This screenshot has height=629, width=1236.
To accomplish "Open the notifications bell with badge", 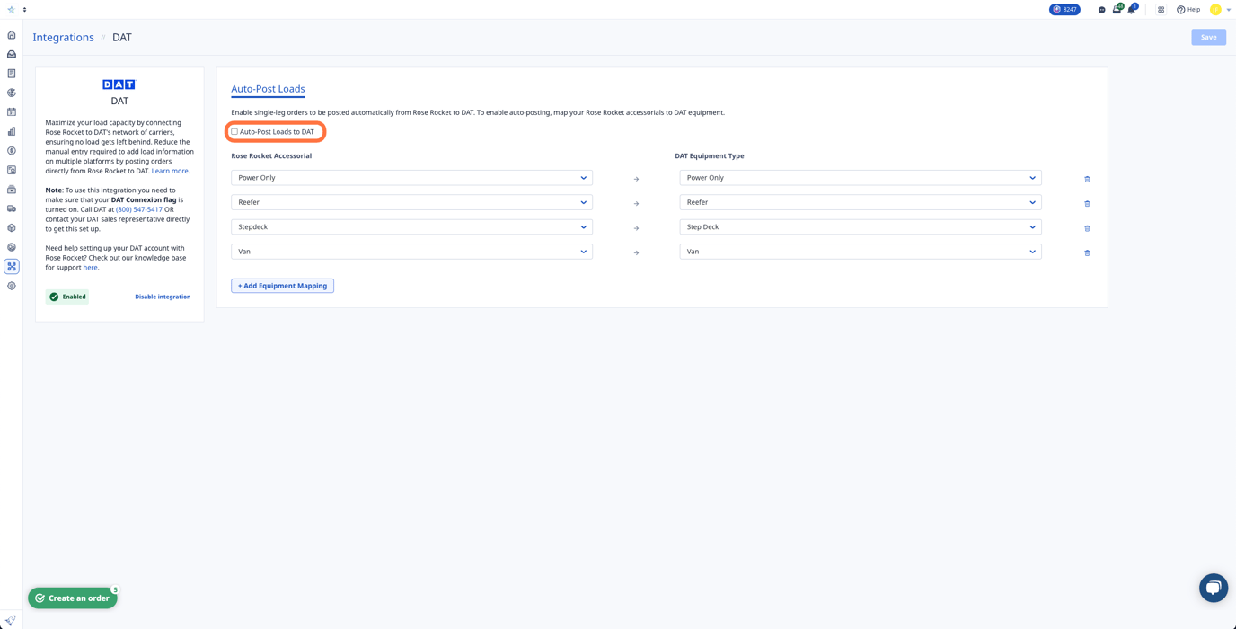I will [1130, 9].
